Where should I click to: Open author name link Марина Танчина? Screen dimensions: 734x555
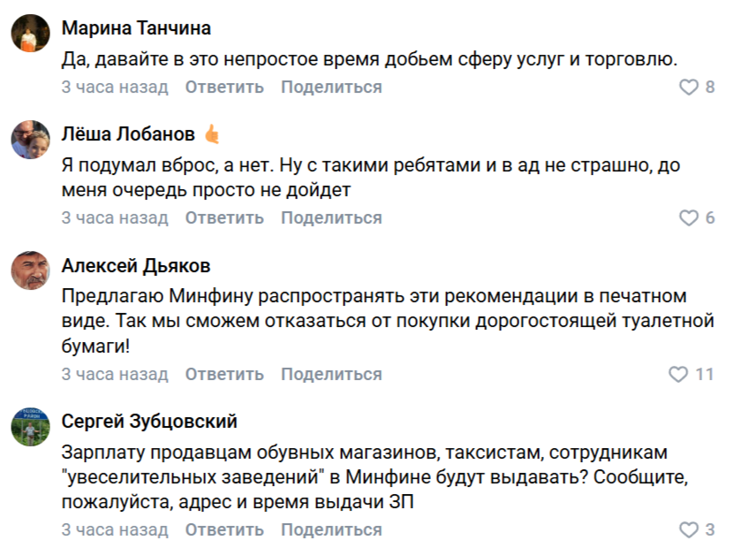pos(136,28)
